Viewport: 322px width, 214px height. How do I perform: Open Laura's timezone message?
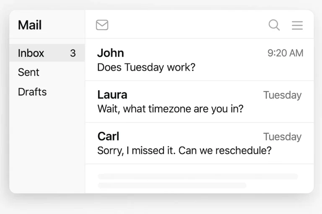pos(200,102)
